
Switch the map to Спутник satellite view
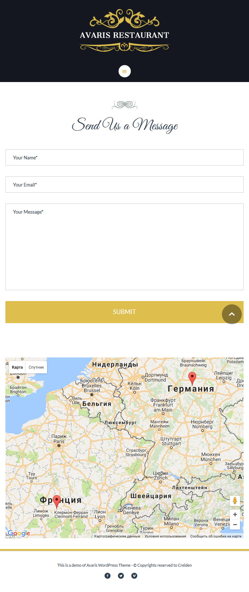(x=36, y=367)
